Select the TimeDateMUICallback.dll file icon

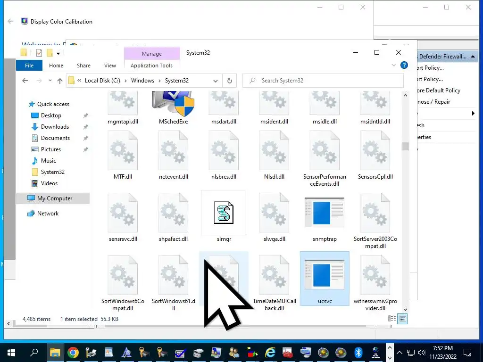coord(274,275)
